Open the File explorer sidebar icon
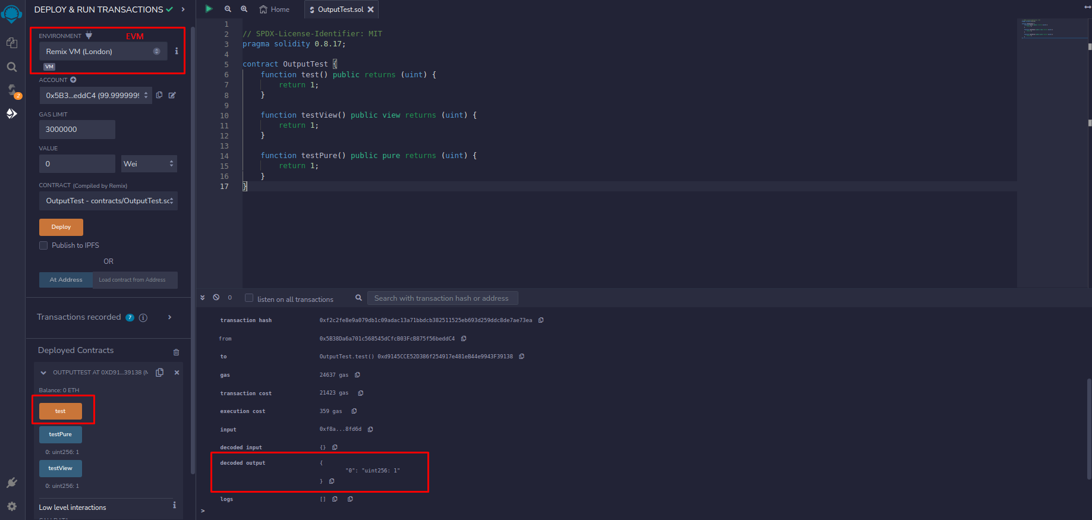Viewport: 1092px width, 520px height. pos(11,43)
